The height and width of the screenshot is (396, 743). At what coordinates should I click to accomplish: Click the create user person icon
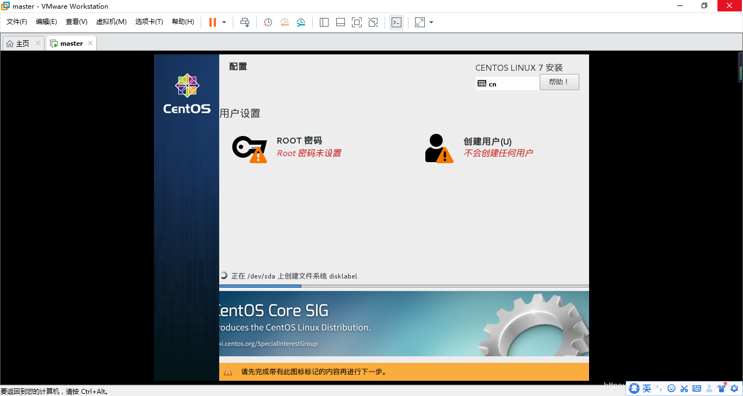439,148
